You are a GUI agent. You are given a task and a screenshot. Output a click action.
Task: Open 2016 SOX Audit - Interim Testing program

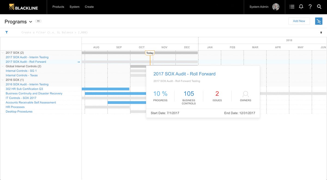(x=27, y=84)
